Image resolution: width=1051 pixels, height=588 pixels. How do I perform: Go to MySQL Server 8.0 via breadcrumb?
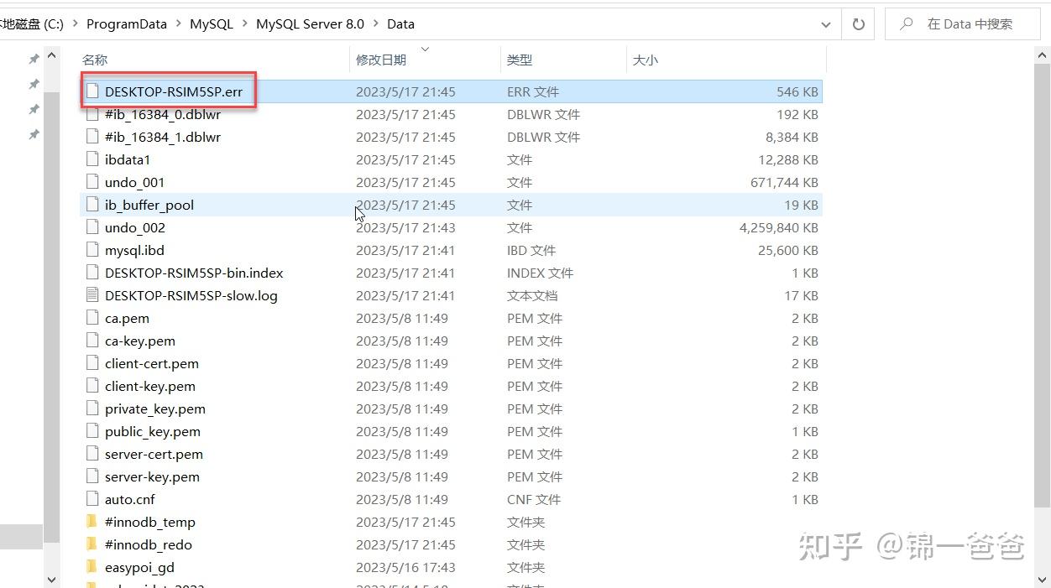[x=310, y=23]
